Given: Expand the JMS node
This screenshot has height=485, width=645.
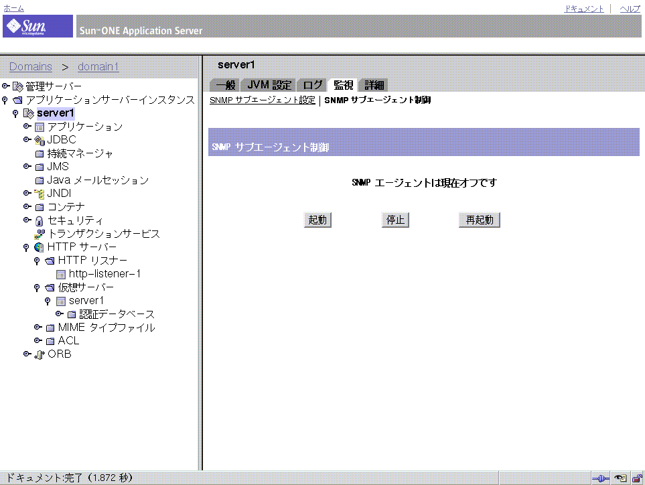Looking at the screenshot, I should (x=27, y=166).
